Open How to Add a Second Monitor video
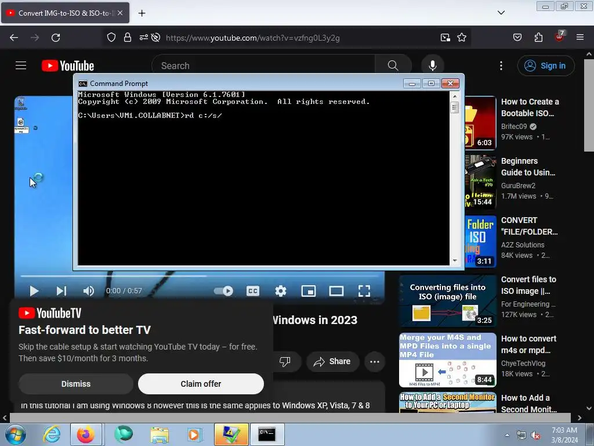This screenshot has height=446, width=594. [529, 404]
